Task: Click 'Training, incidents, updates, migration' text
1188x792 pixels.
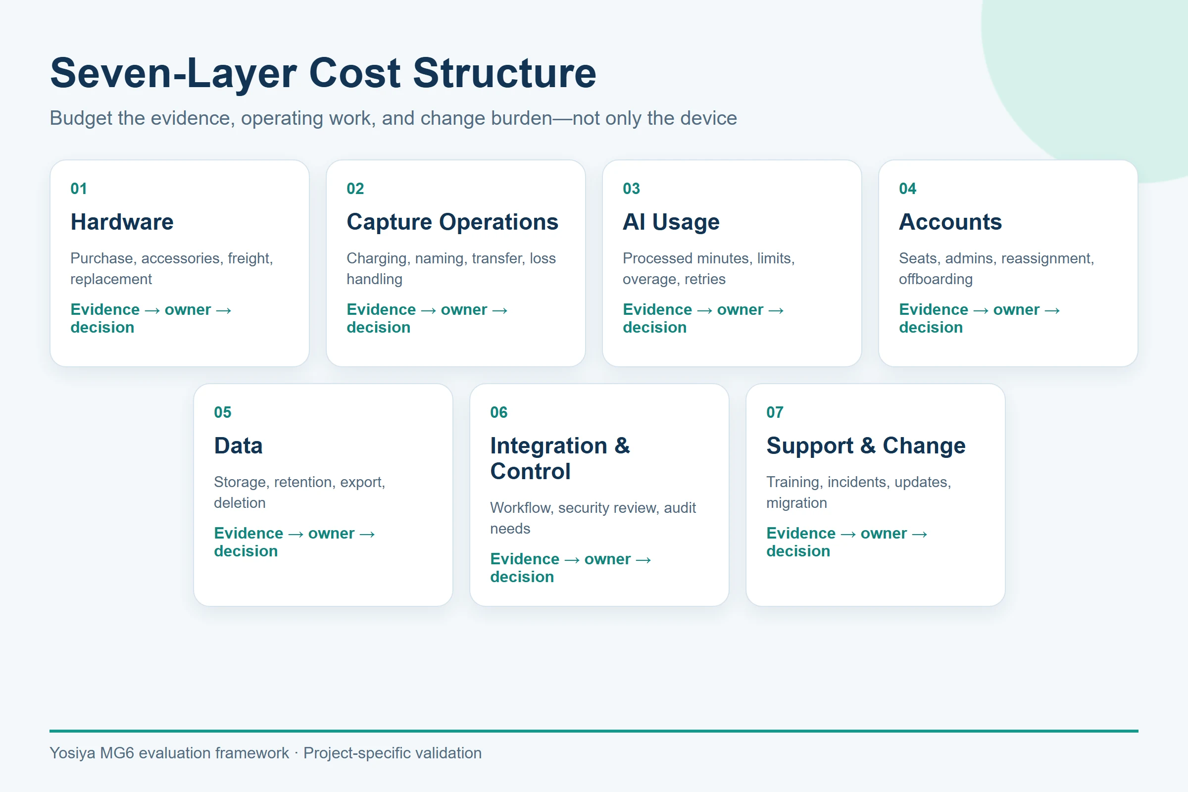Action: pyautogui.click(x=859, y=492)
